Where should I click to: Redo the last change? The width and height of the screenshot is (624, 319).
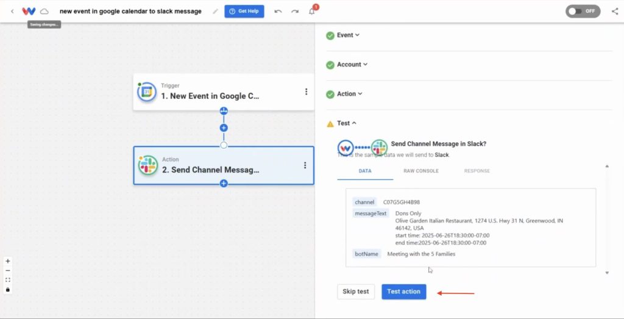click(295, 11)
